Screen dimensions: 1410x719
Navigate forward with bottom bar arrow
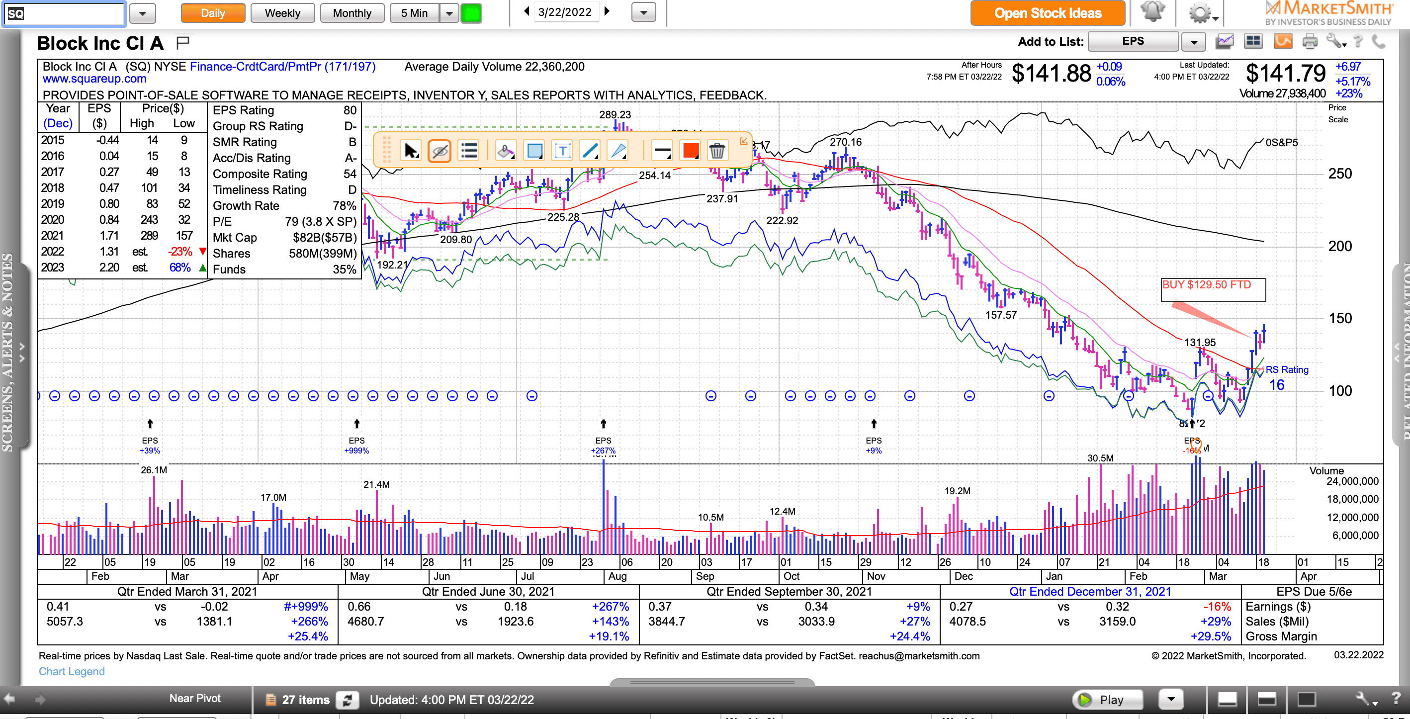39,699
